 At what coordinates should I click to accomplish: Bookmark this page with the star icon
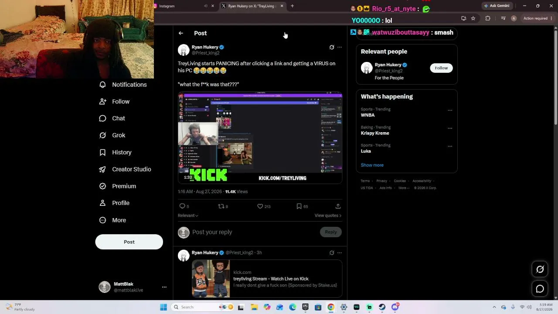click(x=473, y=18)
